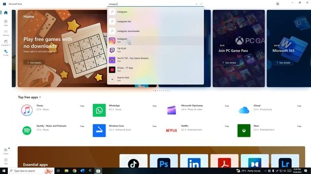Image resolution: width=311 pixels, height=174 pixels.
Task: Open the iCloud app listing
Action: point(270,110)
